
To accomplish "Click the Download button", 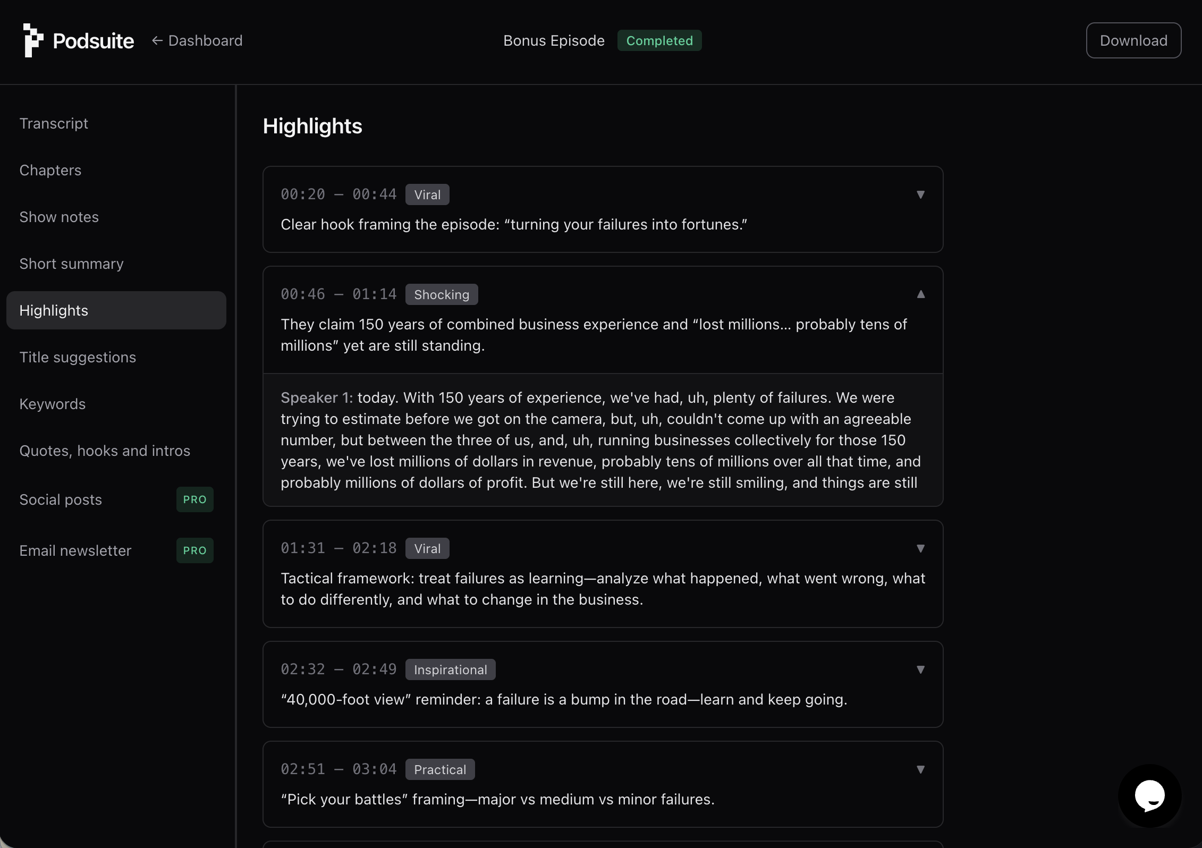I will (1133, 40).
